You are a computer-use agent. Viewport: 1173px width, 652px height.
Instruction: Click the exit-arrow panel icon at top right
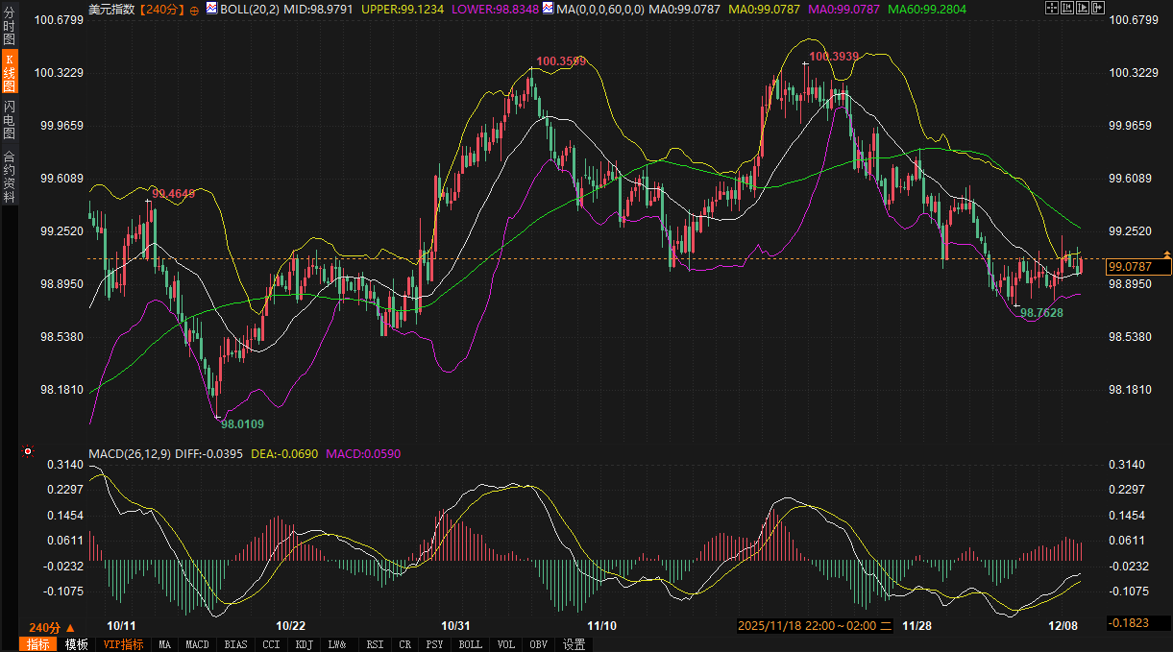click(x=1098, y=9)
